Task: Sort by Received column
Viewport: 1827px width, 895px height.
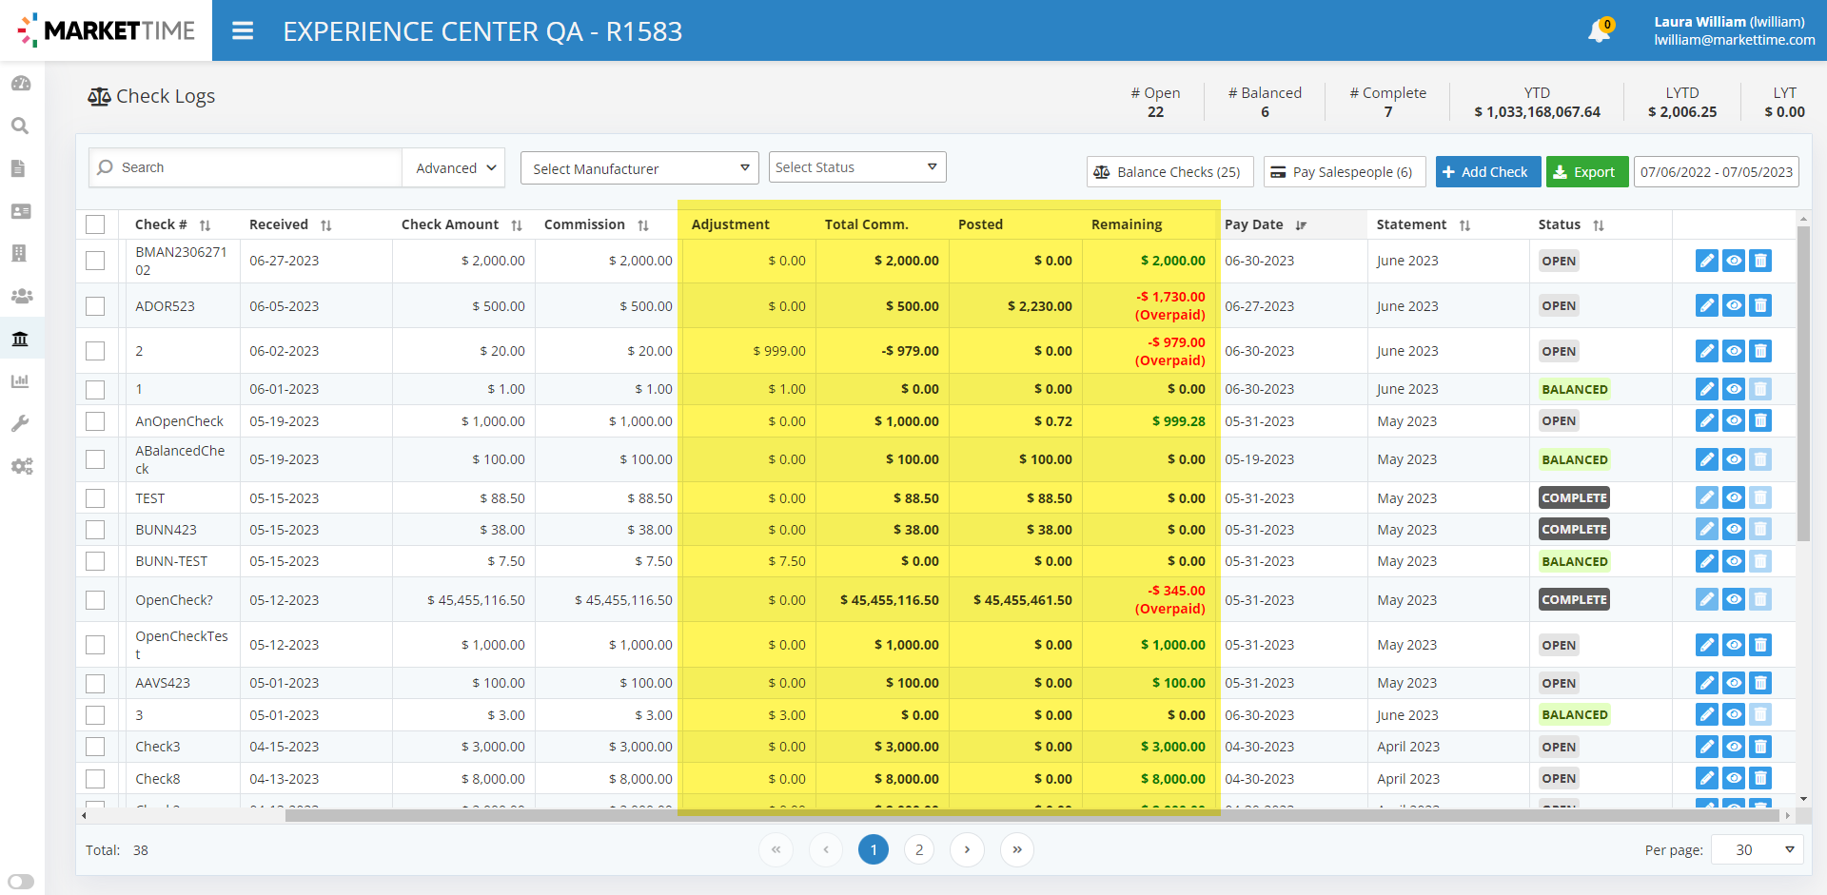Action: (325, 225)
